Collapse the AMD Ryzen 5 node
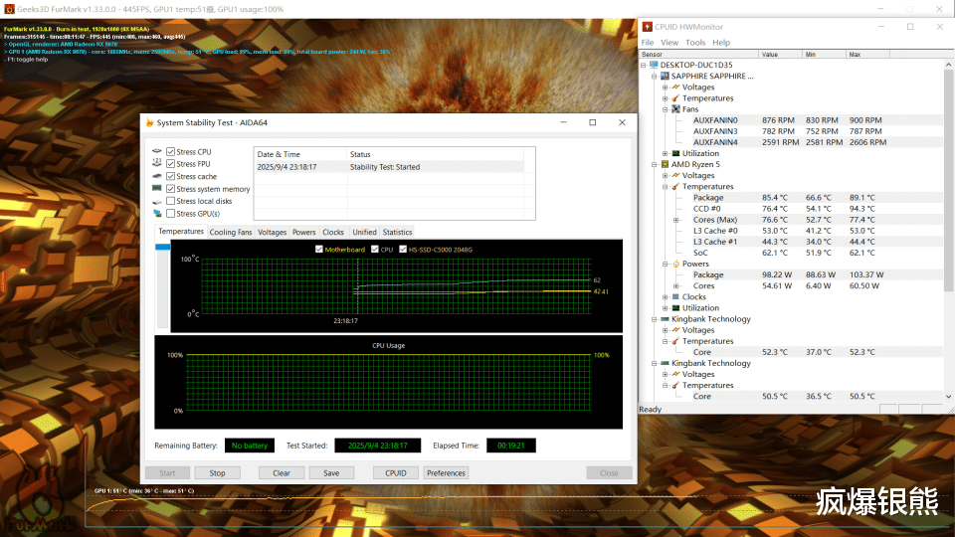This screenshot has width=955, height=537. (x=655, y=164)
